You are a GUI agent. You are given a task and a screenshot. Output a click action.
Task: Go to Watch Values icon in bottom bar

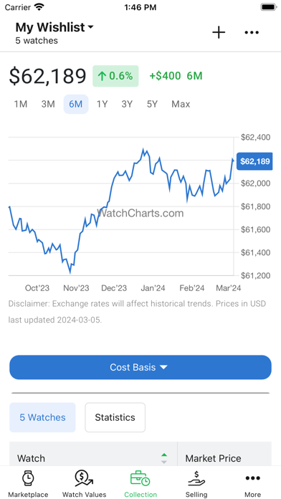[x=85, y=479]
